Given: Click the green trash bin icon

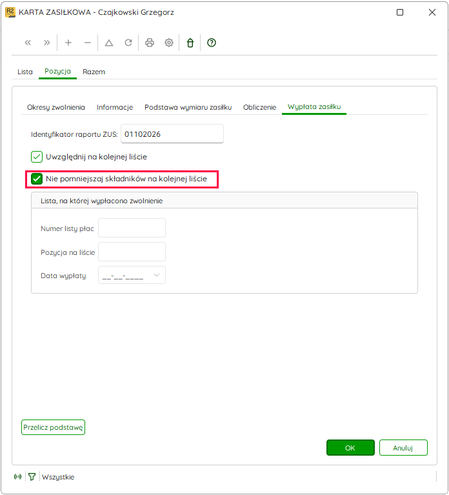Looking at the screenshot, I should point(190,43).
